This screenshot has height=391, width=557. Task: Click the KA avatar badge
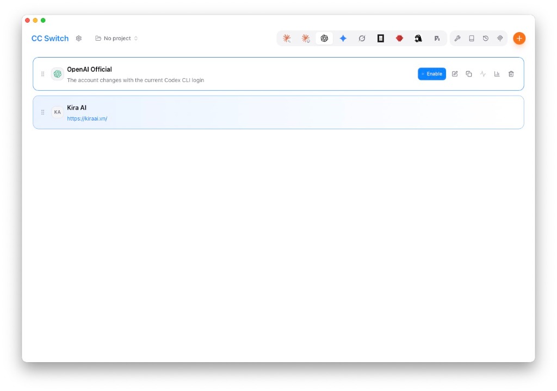pyautogui.click(x=58, y=112)
